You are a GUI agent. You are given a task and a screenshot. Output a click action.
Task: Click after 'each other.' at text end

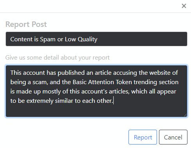[113, 101]
